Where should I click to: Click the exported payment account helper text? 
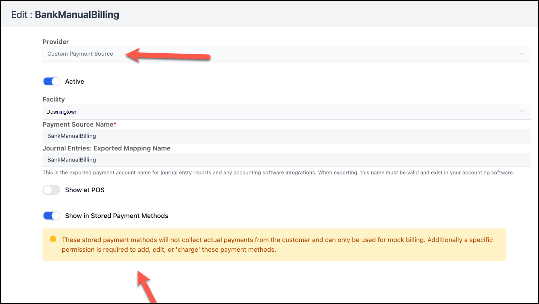[278, 172]
